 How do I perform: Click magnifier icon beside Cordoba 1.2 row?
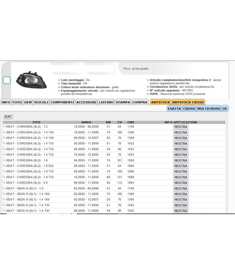[4, 126]
